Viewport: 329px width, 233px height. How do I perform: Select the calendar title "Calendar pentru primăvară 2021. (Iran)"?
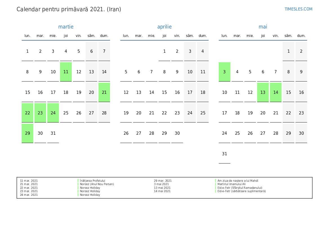tap(69, 9)
